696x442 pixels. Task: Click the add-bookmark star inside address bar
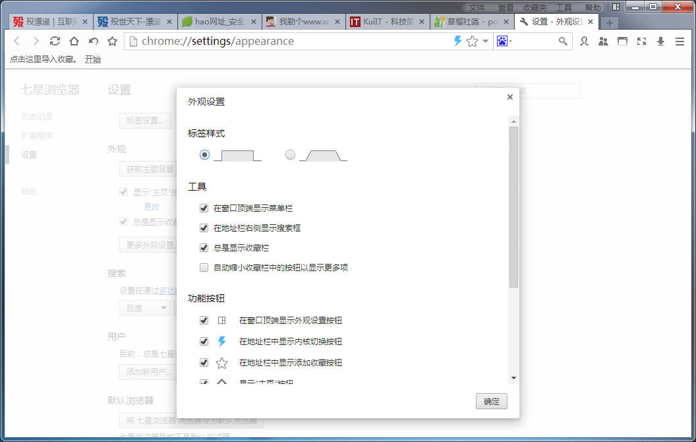(x=473, y=42)
